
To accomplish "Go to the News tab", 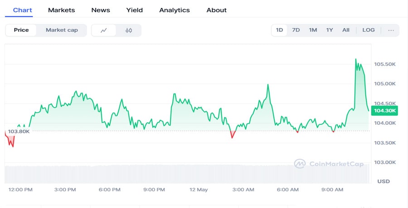I will point(101,10).
